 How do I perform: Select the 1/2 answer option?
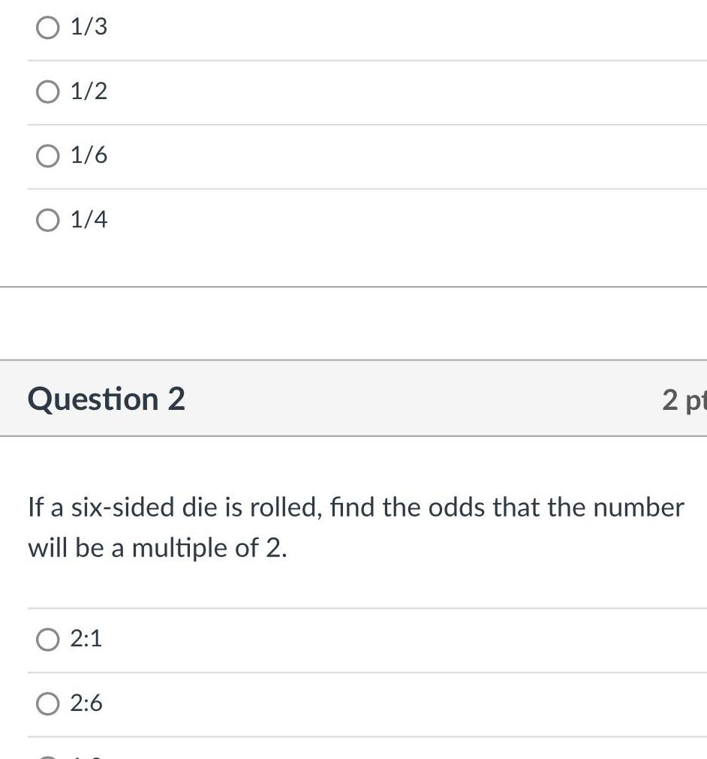[48, 91]
